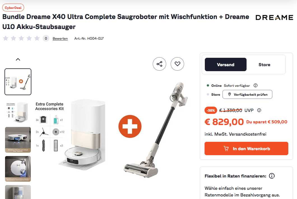
Task: Select the robot corner cleaning thumbnail
Action: 18,169
